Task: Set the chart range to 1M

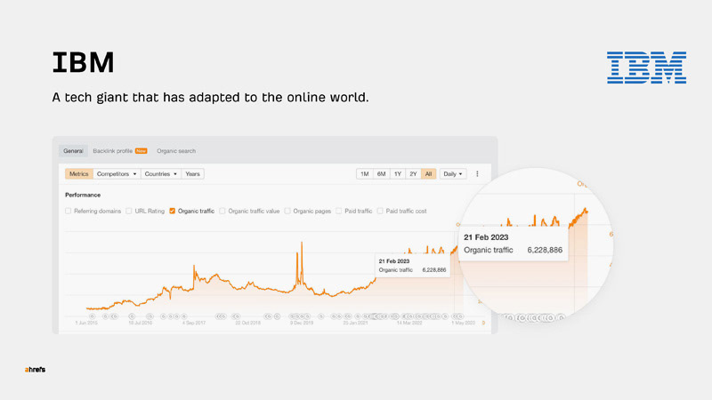Action: [365, 174]
